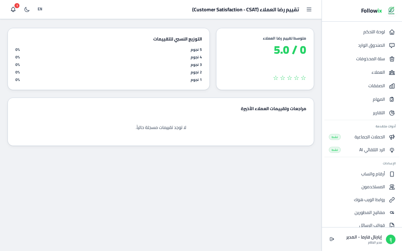Open الصندوق الوارد menu item

coord(362,45)
